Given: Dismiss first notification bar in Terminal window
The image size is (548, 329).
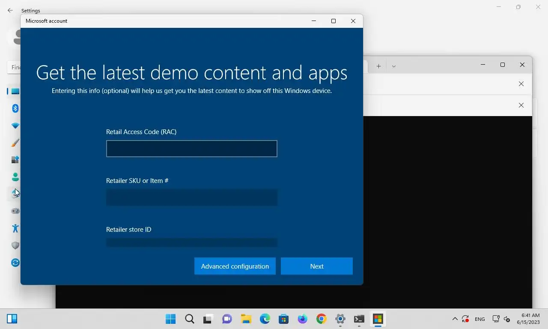Looking at the screenshot, I should [521, 84].
